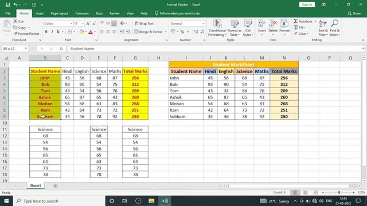367x206 pixels.
Task: Switch to the Insert tab
Action: [40, 14]
